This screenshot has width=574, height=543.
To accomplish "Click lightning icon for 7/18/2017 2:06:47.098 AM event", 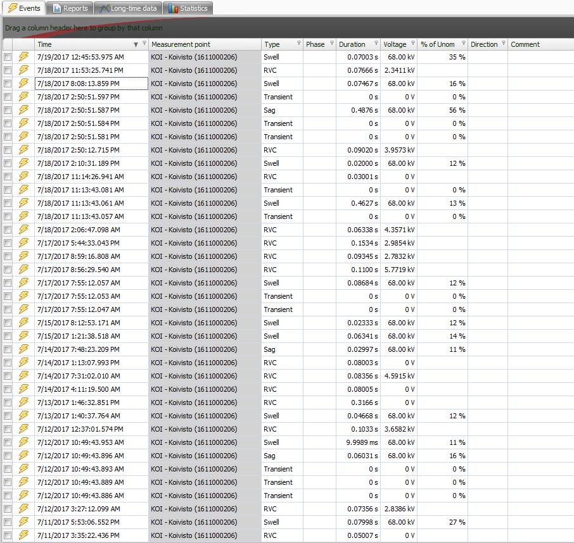I will point(23,230).
